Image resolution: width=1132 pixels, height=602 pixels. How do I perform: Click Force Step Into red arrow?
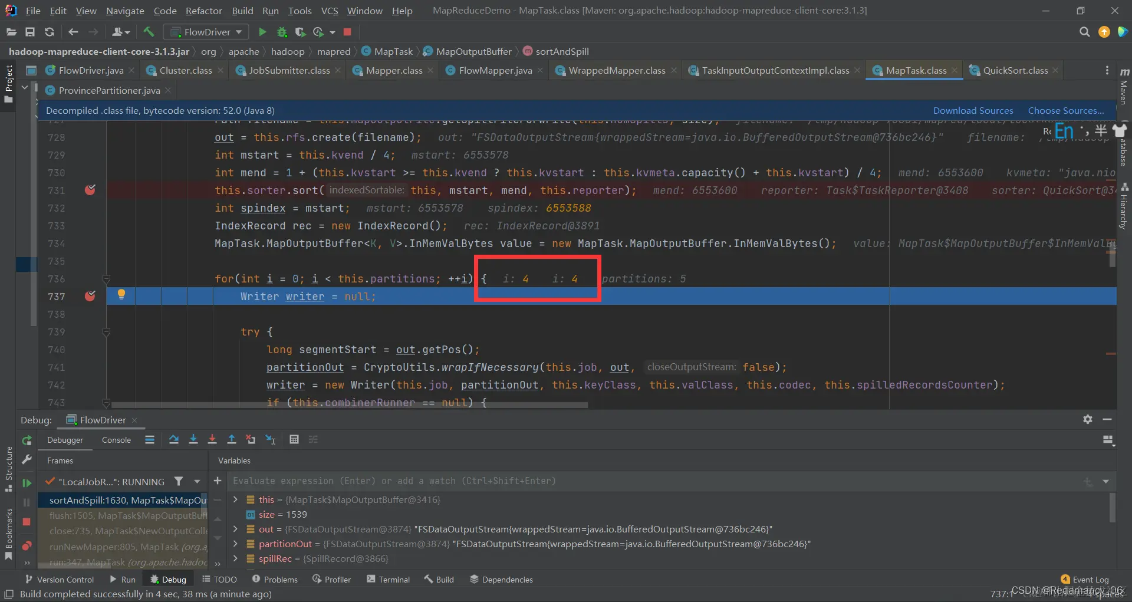coord(212,439)
